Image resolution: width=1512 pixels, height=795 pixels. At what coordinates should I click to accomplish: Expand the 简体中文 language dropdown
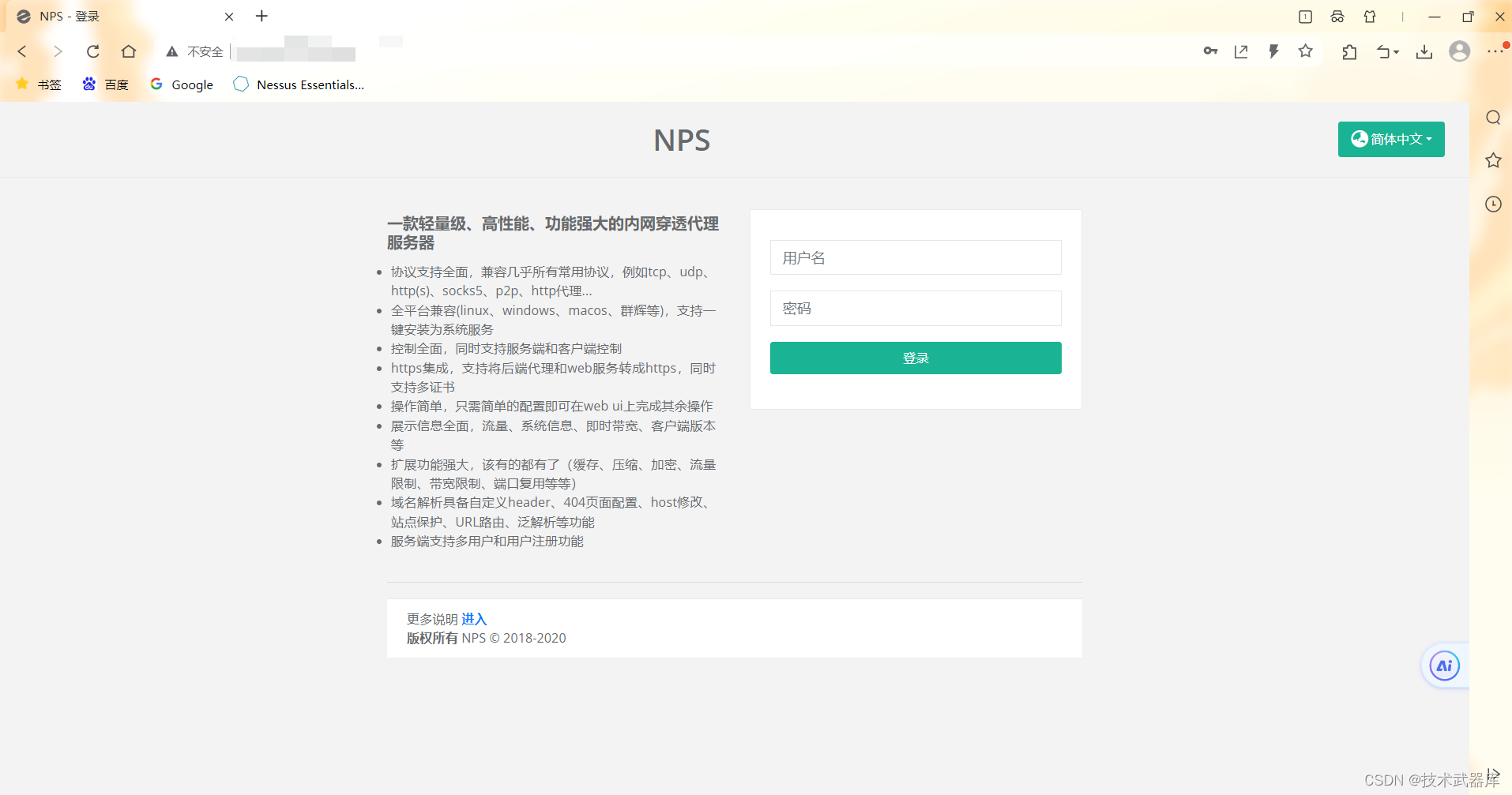coord(1391,139)
